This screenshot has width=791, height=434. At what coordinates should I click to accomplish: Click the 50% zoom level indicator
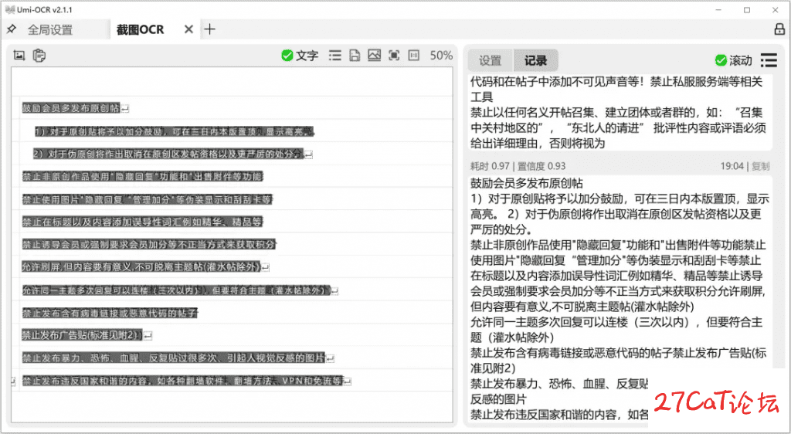point(441,56)
